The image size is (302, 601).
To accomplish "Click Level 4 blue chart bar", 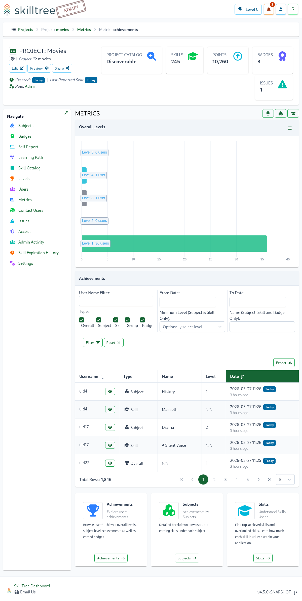I will click(84, 175).
